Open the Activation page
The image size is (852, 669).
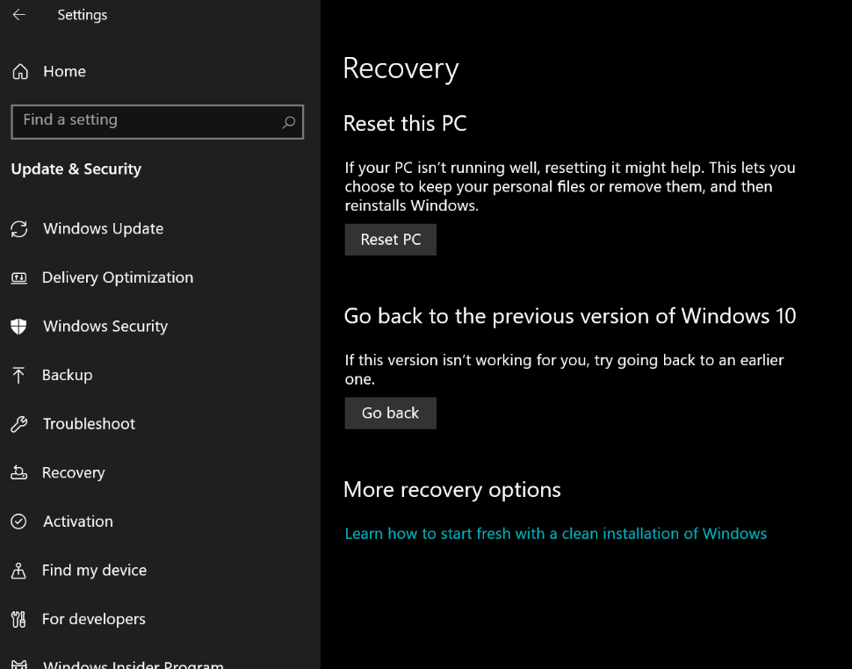click(78, 522)
